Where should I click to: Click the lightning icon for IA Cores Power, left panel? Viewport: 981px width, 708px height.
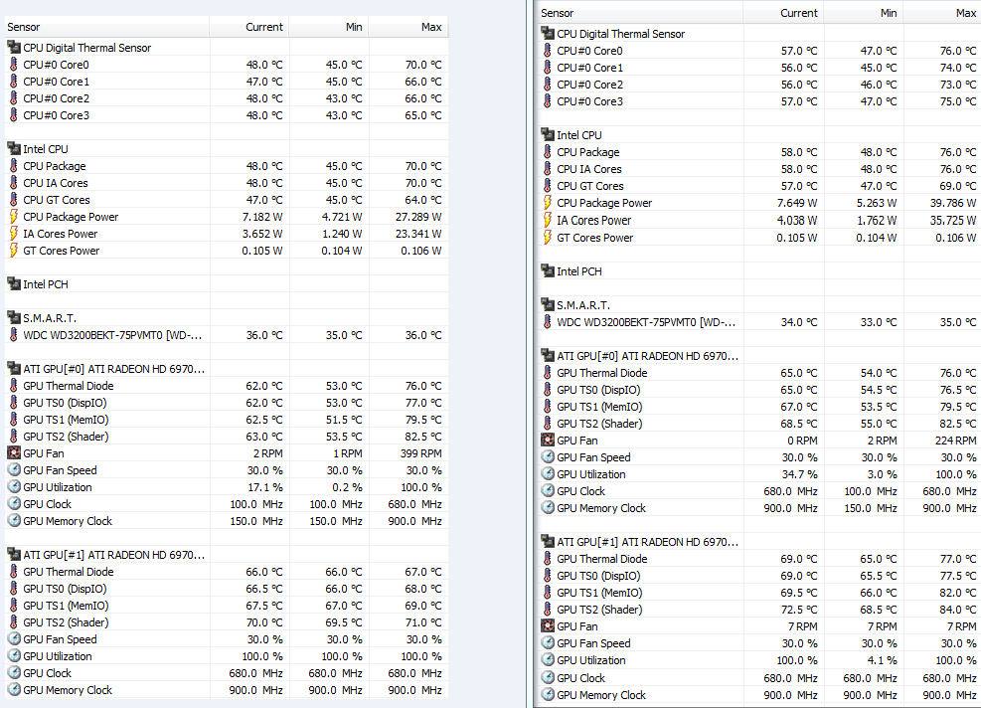click(14, 234)
